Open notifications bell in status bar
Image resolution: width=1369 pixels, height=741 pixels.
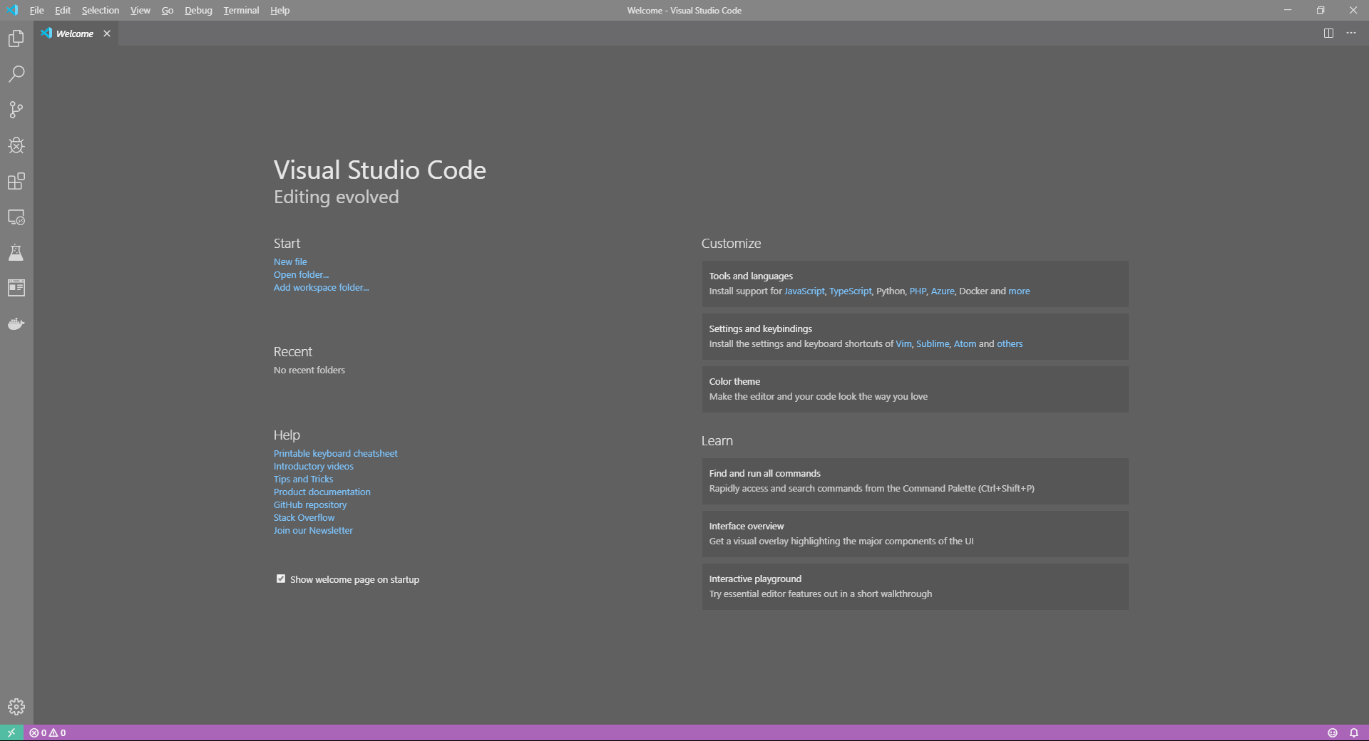click(x=1353, y=732)
